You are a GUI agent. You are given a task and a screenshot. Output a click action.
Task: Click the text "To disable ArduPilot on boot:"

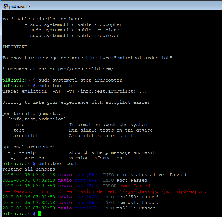42,19
